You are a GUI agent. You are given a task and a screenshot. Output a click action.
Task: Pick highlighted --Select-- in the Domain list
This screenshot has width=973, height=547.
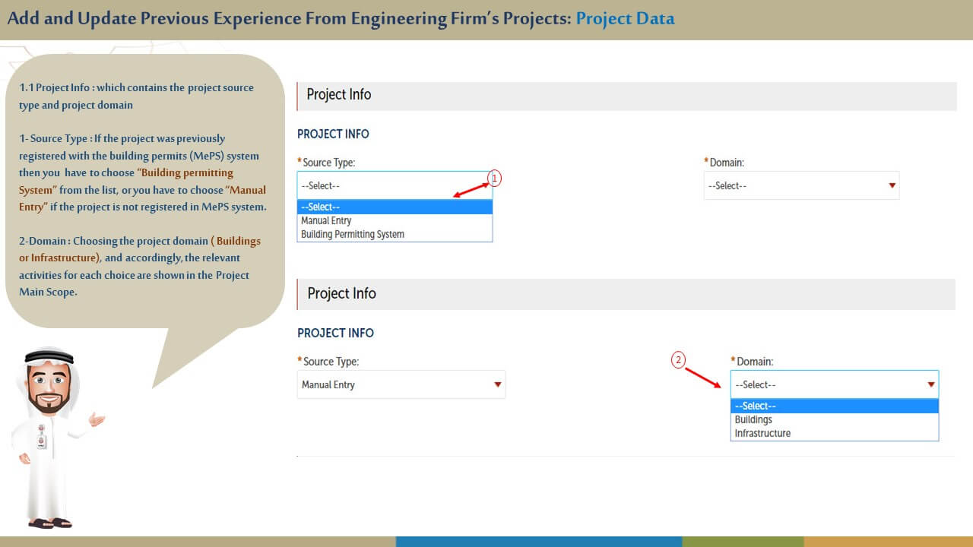tap(755, 406)
